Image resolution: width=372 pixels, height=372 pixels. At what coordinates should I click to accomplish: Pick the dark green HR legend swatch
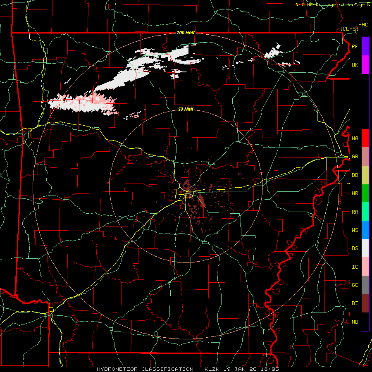(365, 193)
